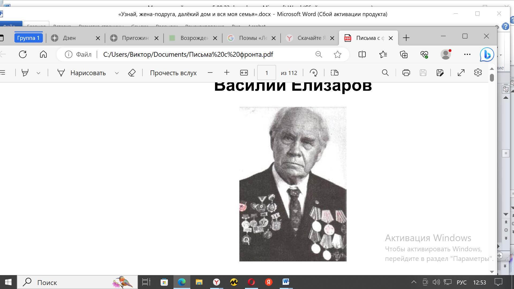This screenshot has height=289, width=514.
Task: Open Word Help question mark
Action: pyautogui.click(x=505, y=26)
